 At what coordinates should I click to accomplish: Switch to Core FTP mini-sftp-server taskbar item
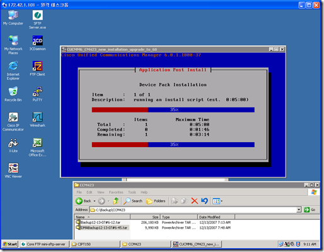coord(45,244)
